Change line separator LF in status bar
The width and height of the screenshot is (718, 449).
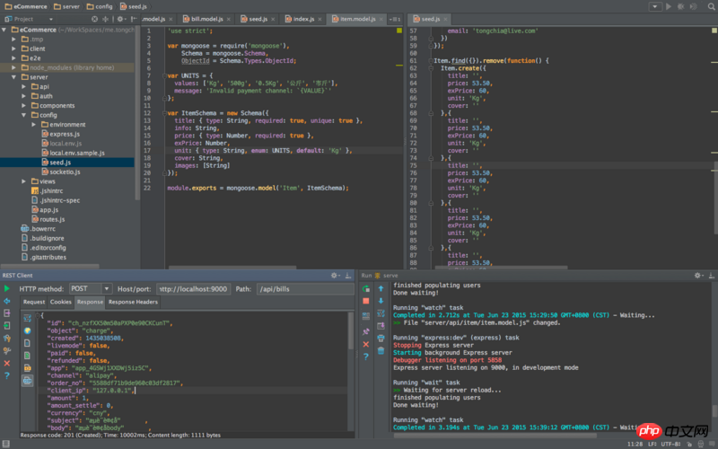[x=652, y=444]
